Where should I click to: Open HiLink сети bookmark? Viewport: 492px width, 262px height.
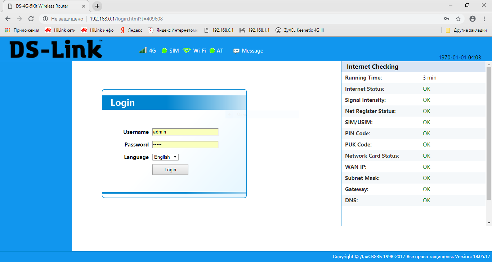(61, 30)
